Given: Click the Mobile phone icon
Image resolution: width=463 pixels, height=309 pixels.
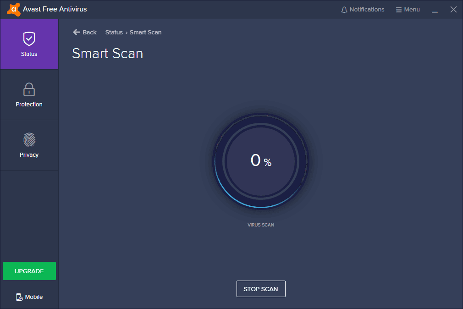Looking at the screenshot, I should pyautogui.click(x=19, y=297).
